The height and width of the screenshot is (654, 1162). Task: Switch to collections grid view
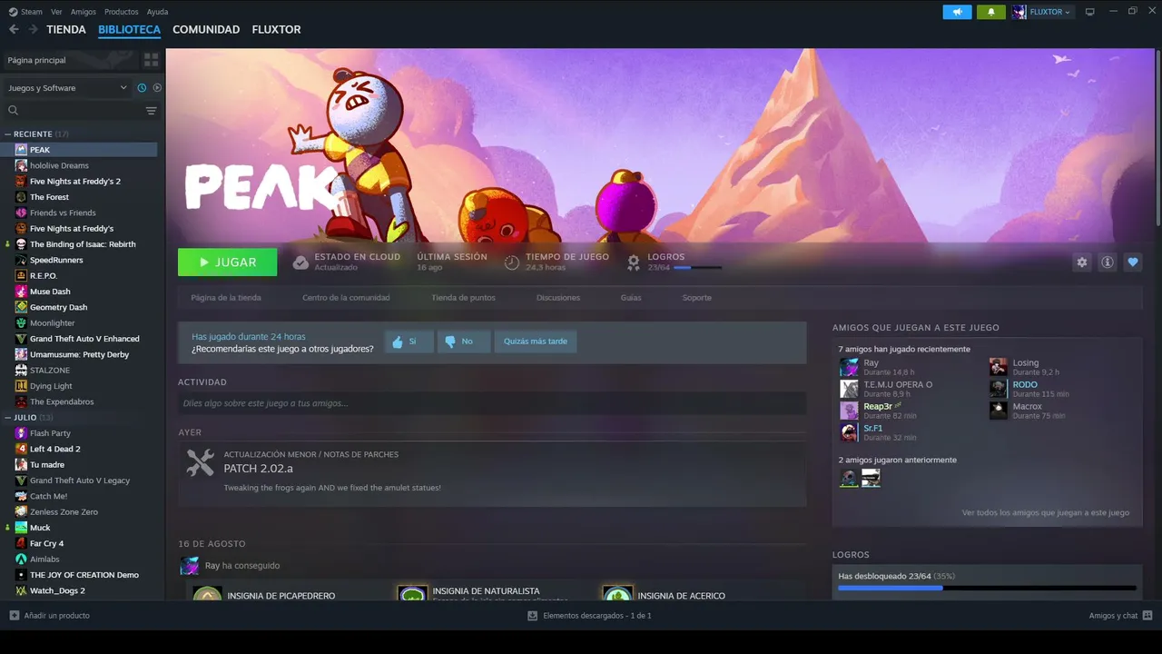(151, 60)
